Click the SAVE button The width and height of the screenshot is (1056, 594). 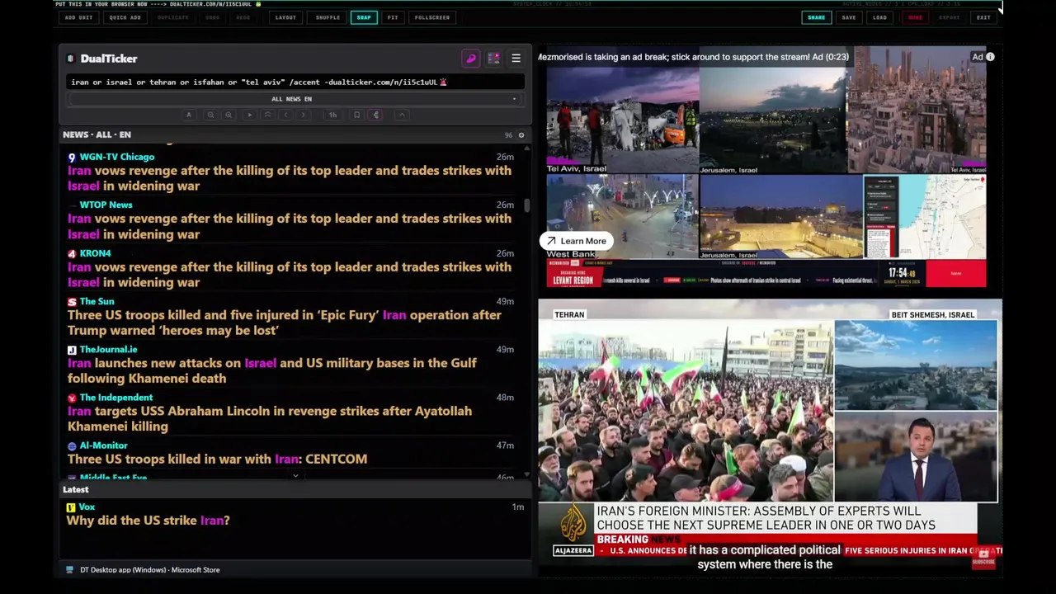click(849, 17)
